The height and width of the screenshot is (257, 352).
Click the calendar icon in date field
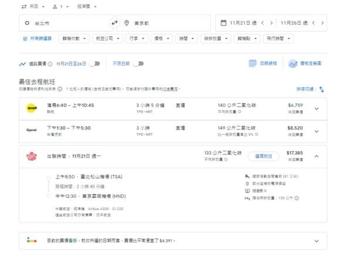224,23
